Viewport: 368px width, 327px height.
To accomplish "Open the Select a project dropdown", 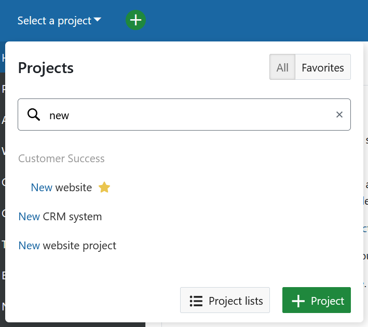I will (54, 21).
